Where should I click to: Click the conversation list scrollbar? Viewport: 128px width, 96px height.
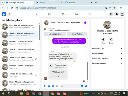[x=39, y=32]
